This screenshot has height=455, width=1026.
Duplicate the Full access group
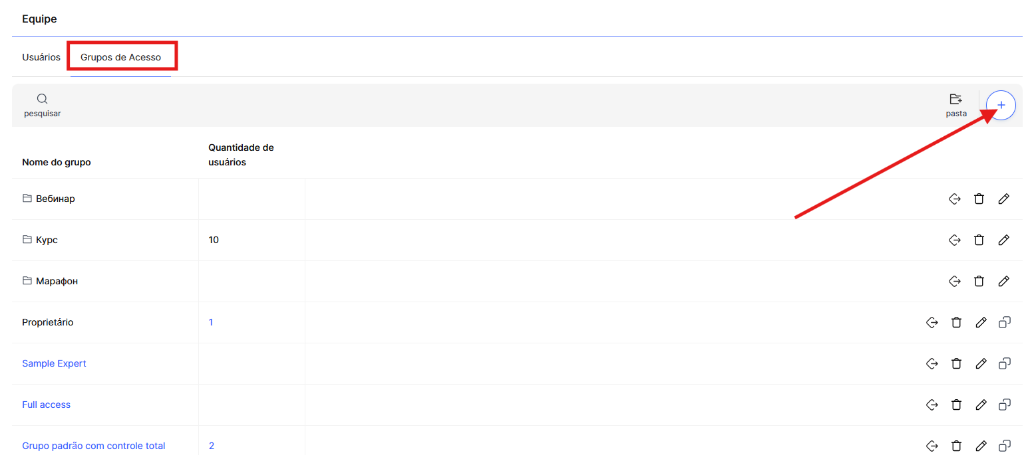pos(1005,405)
